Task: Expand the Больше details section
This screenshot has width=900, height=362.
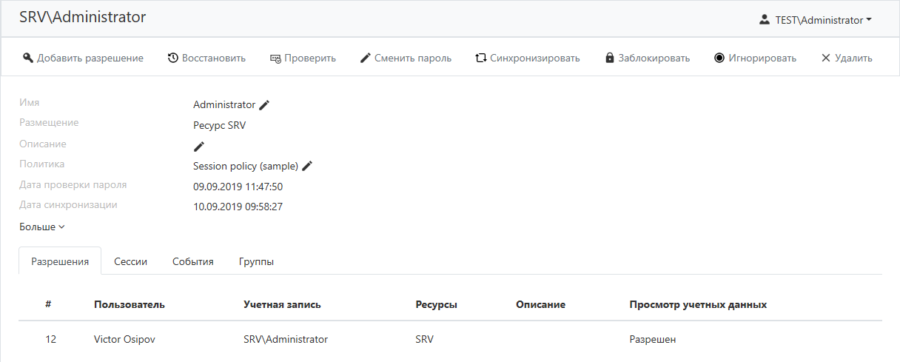Action: point(42,227)
